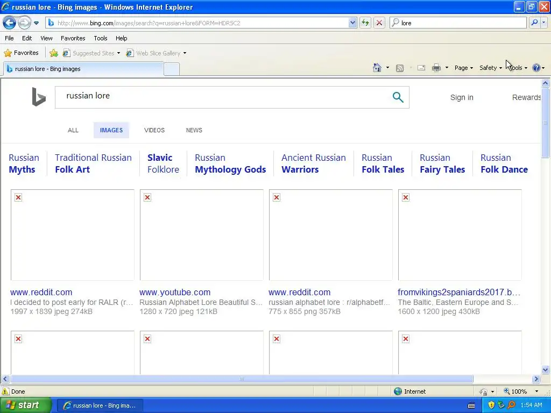Viewport: 551px width, 413px height.
Task: Open the View menu
Action: pyautogui.click(x=46, y=38)
